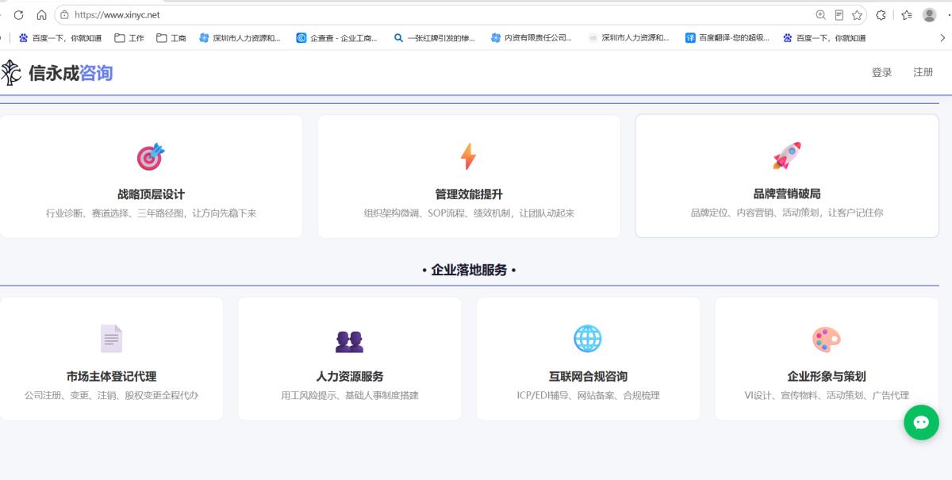Open the 管理效能提升 card title
This screenshot has height=480, width=952.
[469, 194]
